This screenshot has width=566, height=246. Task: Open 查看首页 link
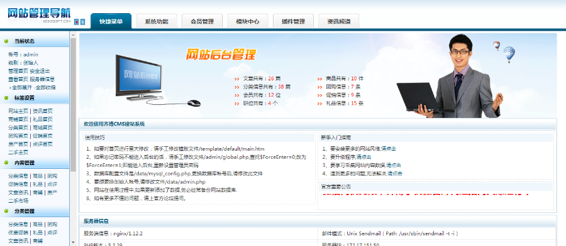(x=18, y=79)
